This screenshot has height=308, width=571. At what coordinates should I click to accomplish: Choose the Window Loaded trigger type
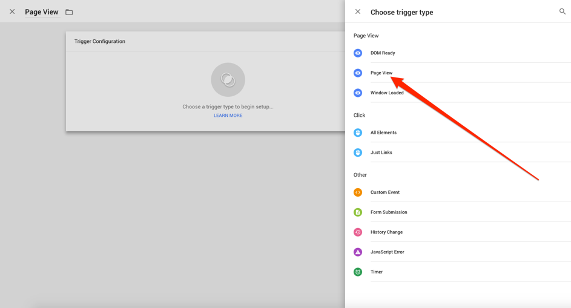(x=387, y=93)
